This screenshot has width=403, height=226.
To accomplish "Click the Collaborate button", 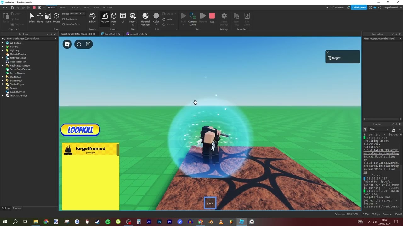I will (359, 8).
